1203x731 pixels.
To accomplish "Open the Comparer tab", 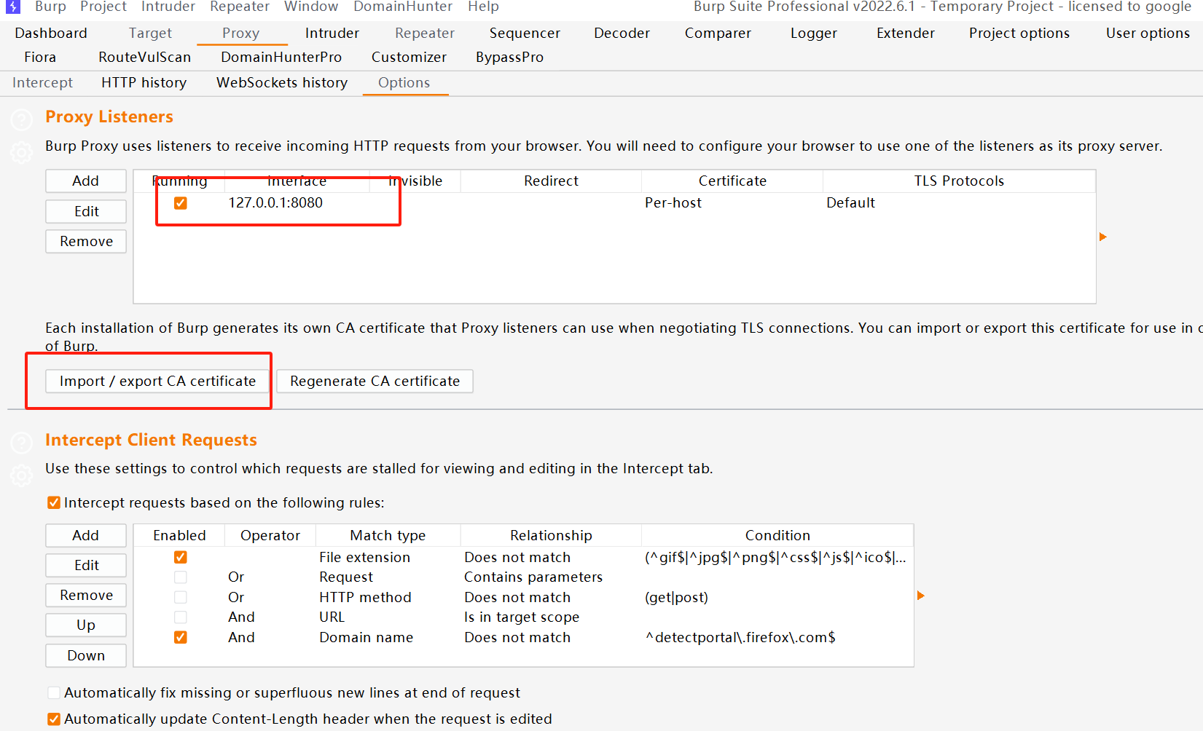I will (x=718, y=33).
